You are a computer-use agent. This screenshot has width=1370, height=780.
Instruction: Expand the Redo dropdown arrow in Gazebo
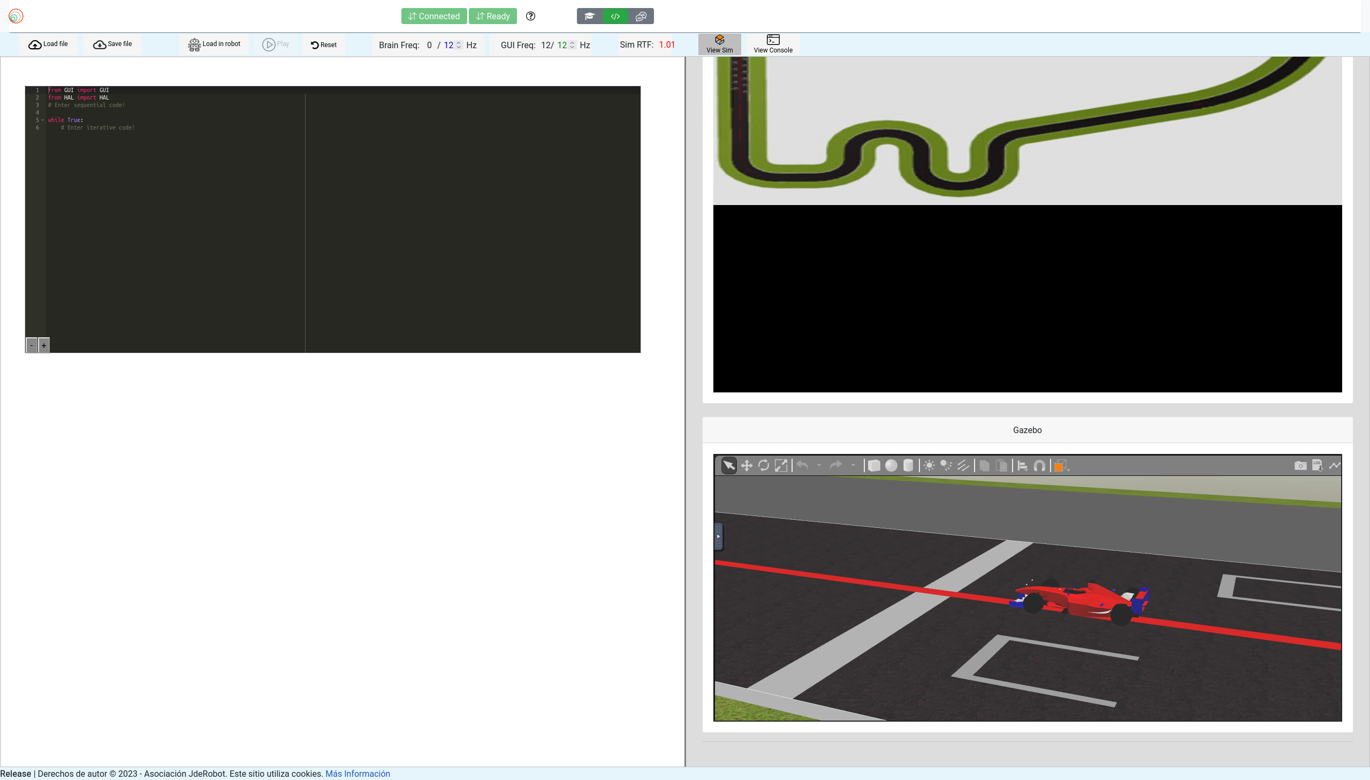pyautogui.click(x=855, y=466)
